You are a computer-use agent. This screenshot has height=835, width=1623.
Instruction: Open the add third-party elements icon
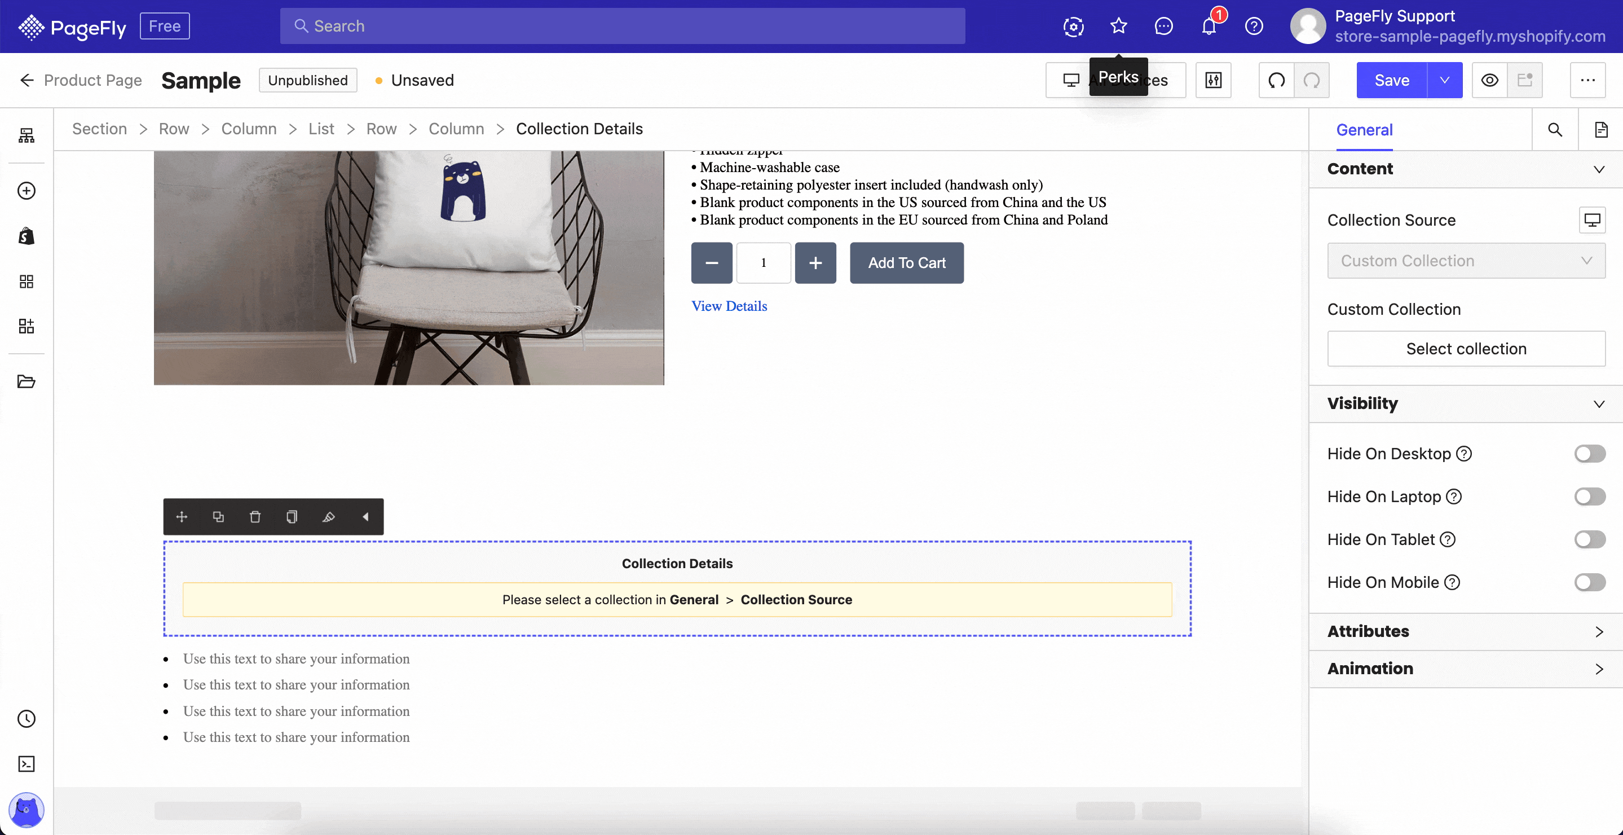pyautogui.click(x=27, y=326)
